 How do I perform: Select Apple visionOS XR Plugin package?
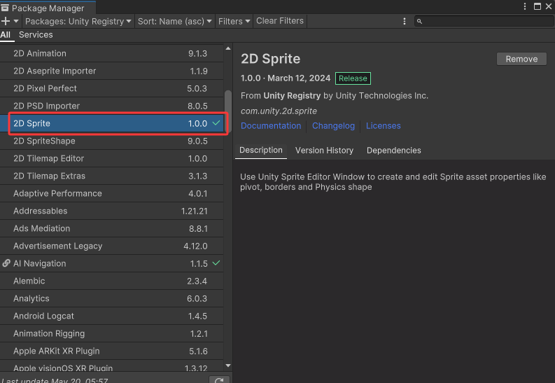coord(111,366)
